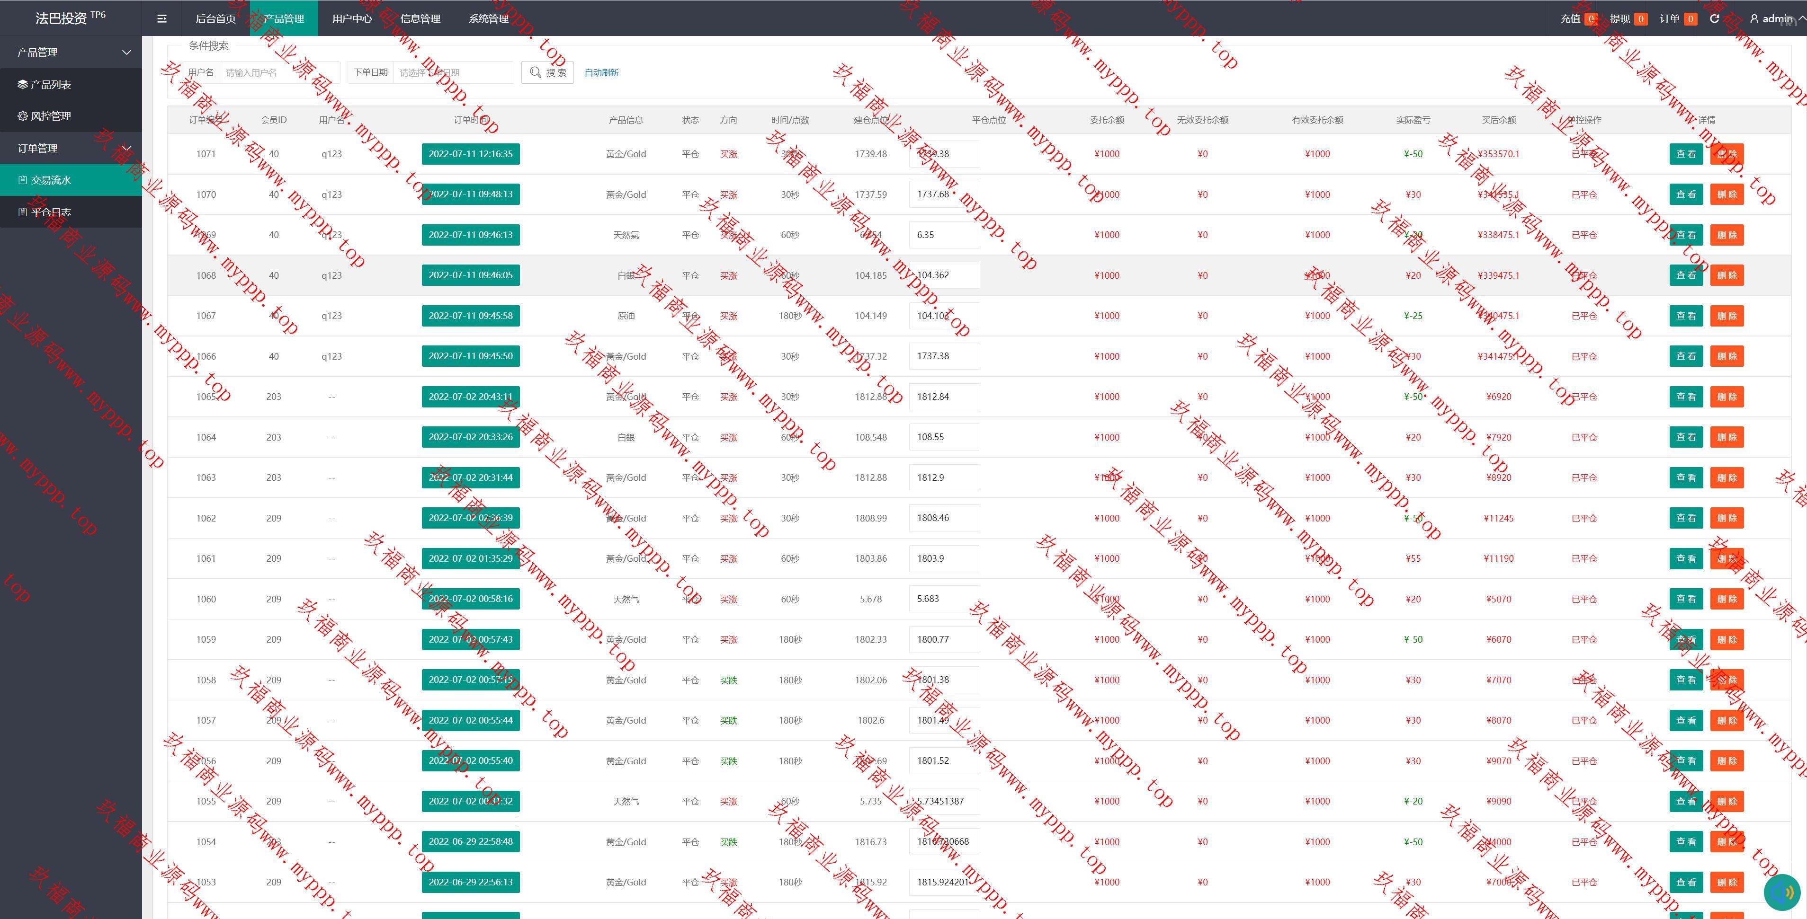Viewport: 1807px width, 919px height.
Task: Delete order 1068 with 删除 button
Action: [1726, 275]
